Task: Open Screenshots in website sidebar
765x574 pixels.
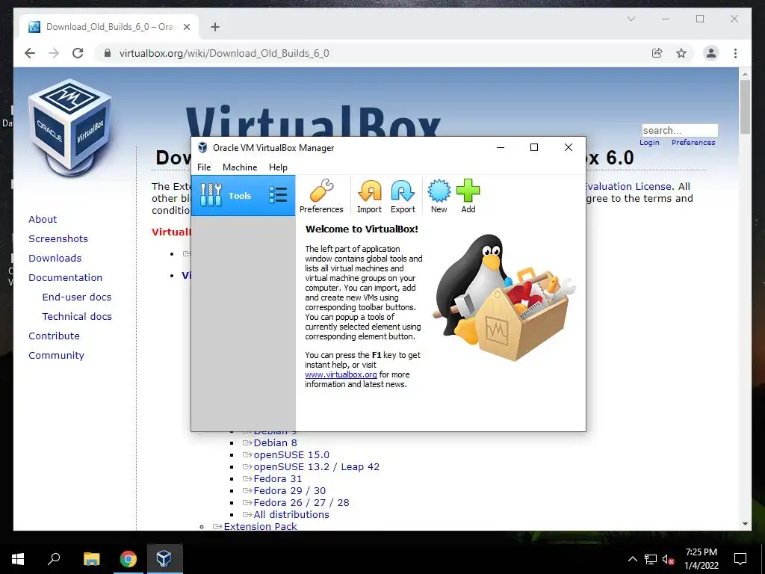Action: tap(58, 238)
